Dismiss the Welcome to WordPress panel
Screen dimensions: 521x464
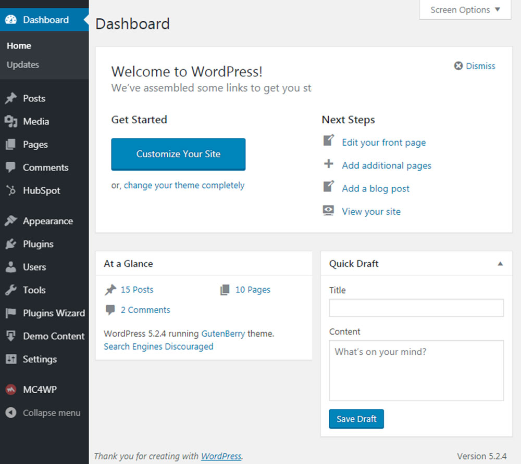475,66
